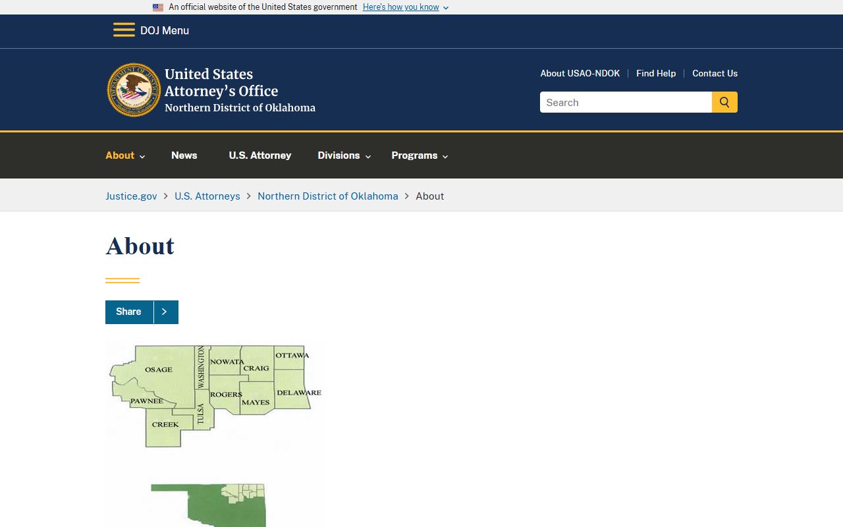Expand the Divisions navigation dropdown

pyautogui.click(x=344, y=155)
